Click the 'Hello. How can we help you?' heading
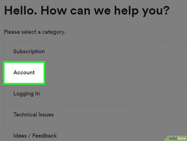 coord(87,11)
